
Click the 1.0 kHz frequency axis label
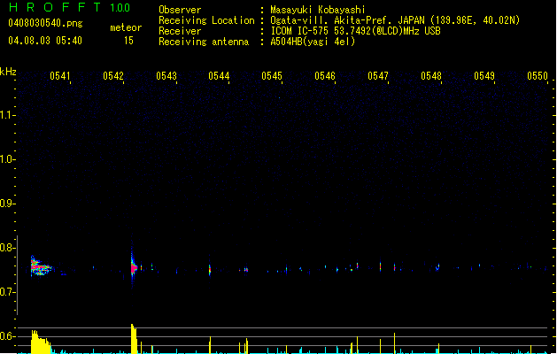(7, 159)
